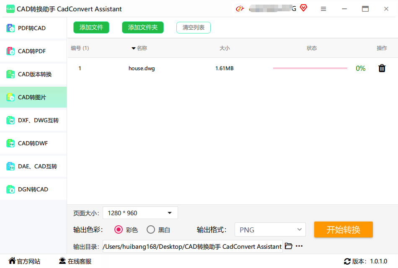Click the VIP diamond icon in title bar
Screen dimensions: 398x268
click(303, 8)
